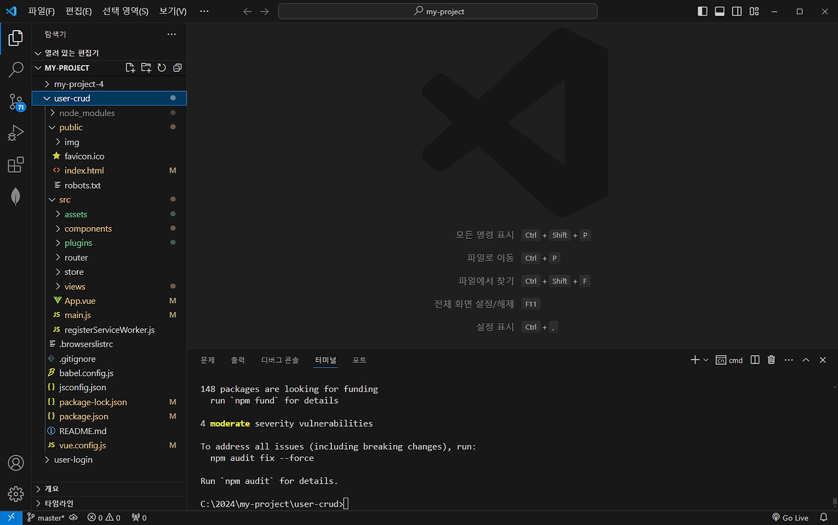Image resolution: width=838 pixels, height=525 pixels.
Task: Go forward with navigation arrow
Action: (x=264, y=11)
